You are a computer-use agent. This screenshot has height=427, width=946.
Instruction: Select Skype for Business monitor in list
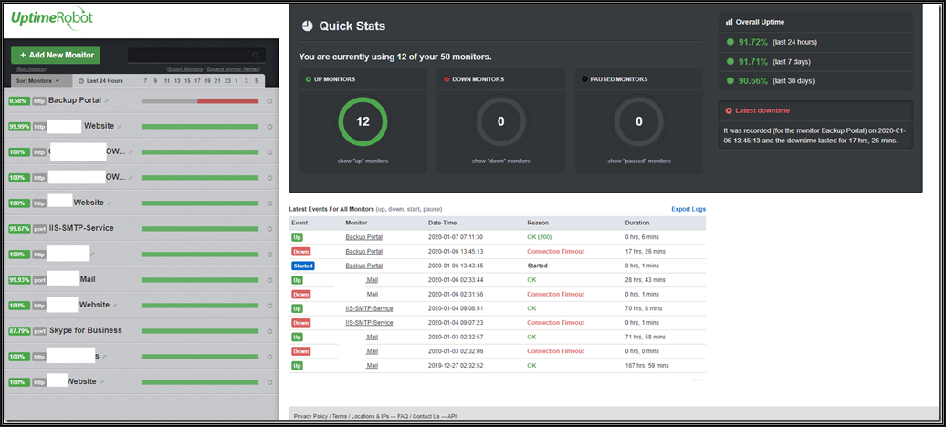pyautogui.click(x=86, y=330)
